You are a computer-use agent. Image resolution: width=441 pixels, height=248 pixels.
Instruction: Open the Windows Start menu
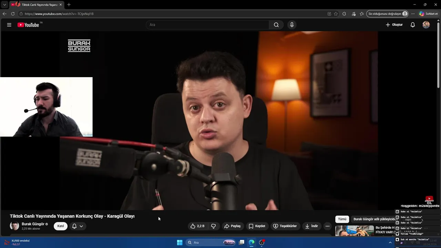pos(180,242)
